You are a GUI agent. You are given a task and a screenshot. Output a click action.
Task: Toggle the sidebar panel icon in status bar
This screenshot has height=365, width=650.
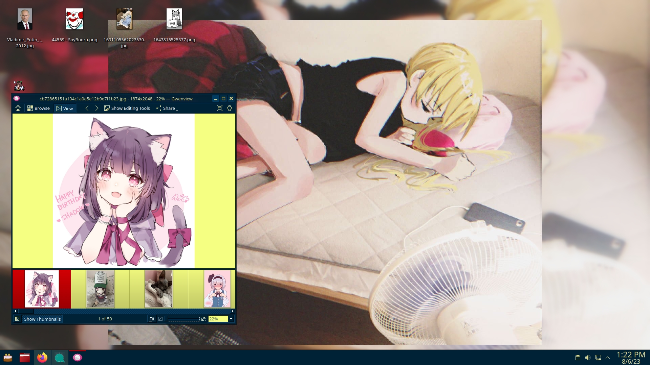17,319
